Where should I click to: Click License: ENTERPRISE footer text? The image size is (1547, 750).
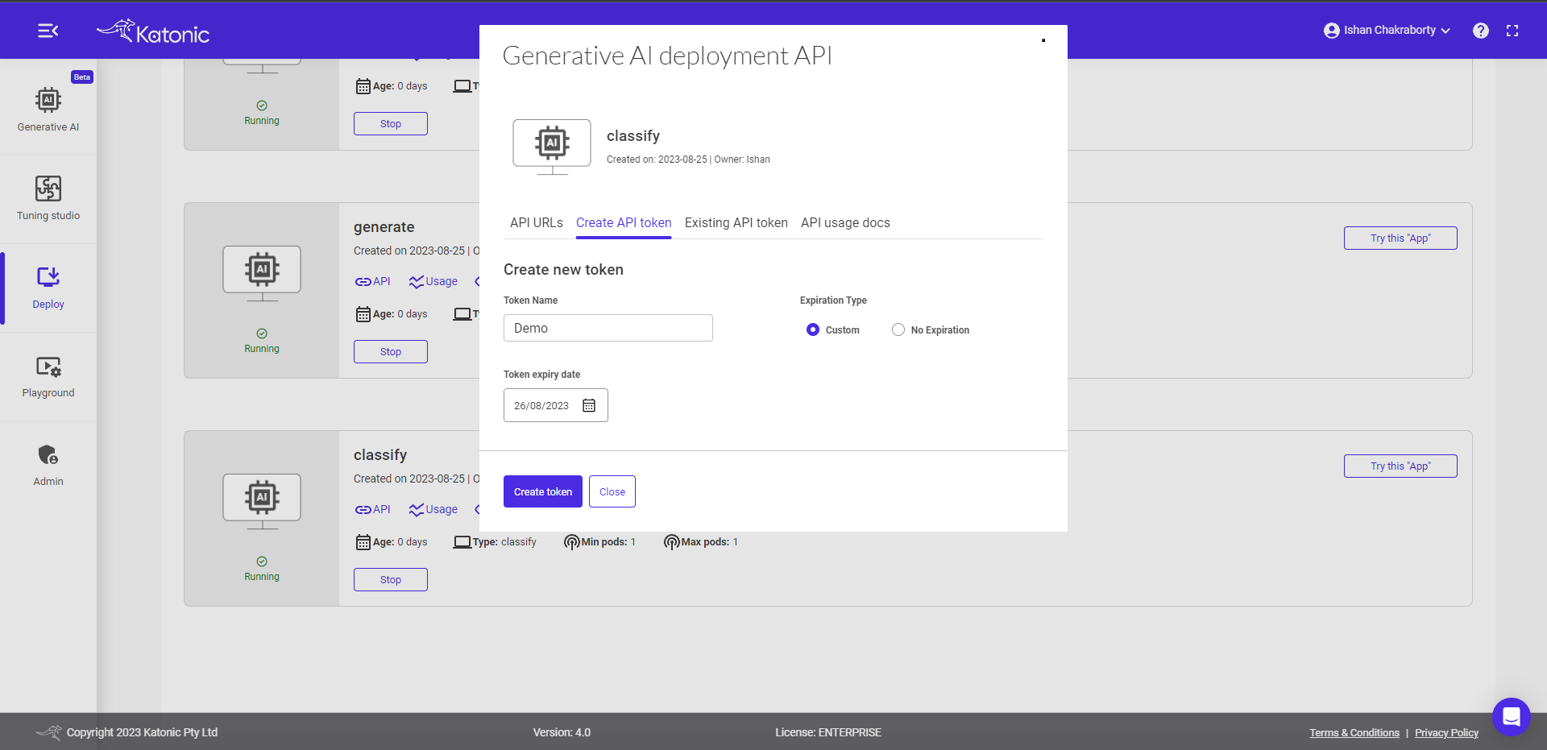pyautogui.click(x=828, y=733)
